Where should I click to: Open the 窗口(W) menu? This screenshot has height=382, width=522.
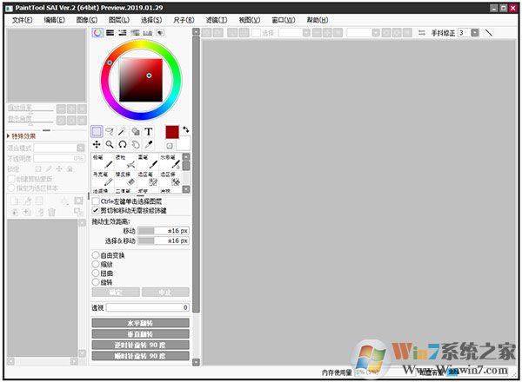click(x=284, y=20)
